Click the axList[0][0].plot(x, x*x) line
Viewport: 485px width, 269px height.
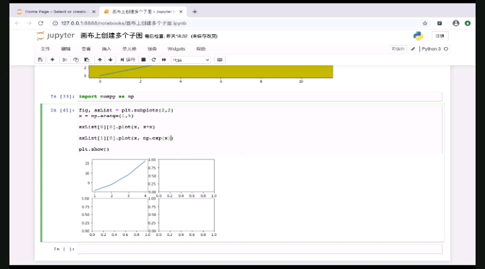pyautogui.click(x=117, y=127)
